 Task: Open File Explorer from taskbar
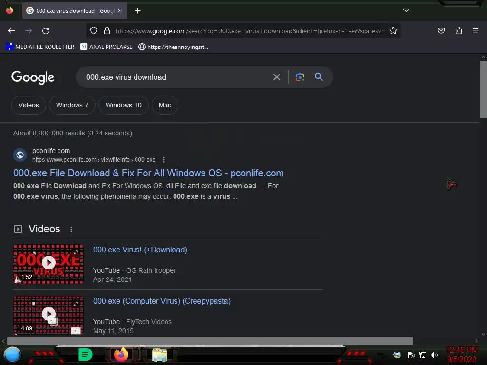click(160, 355)
